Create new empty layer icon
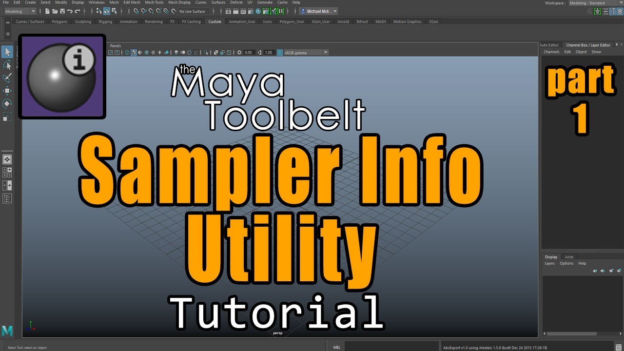 coord(611,271)
